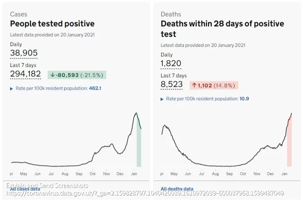This screenshot has height=203, width=303.
Task: Click the last 7 days deaths 8,523
Action: pos(172,84)
